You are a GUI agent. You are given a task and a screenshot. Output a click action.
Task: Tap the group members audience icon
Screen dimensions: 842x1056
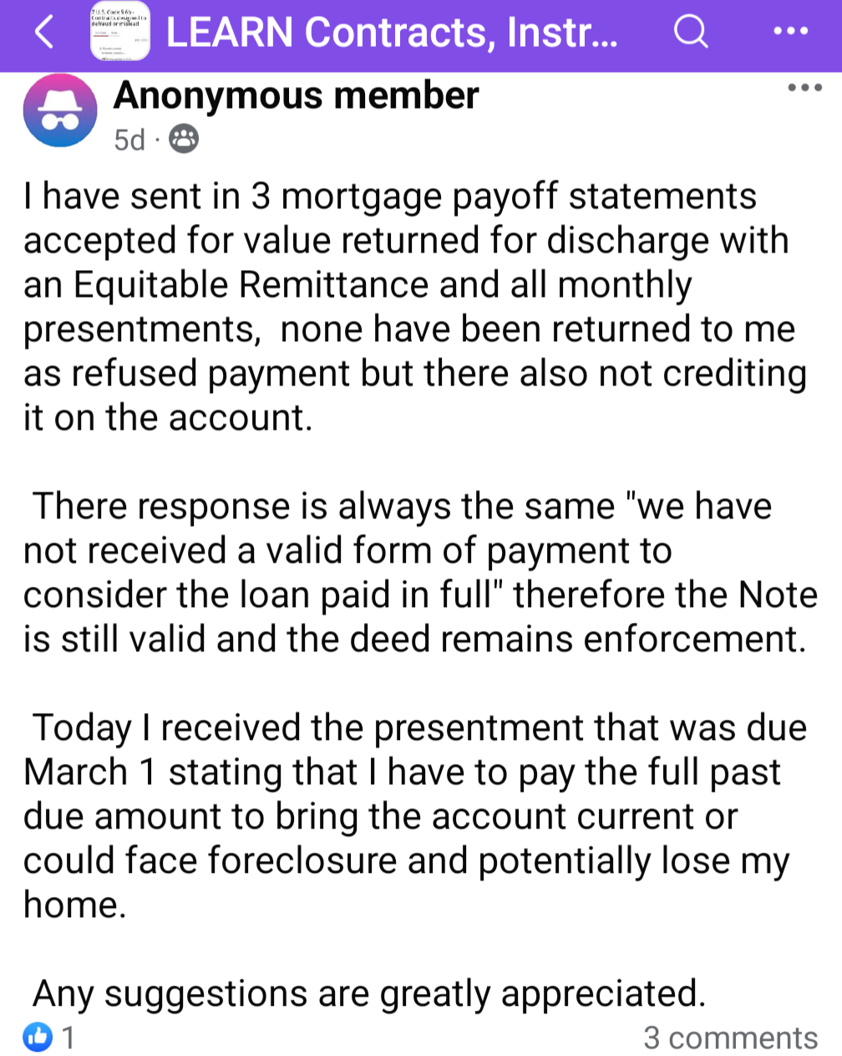click(x=184, y=139)
